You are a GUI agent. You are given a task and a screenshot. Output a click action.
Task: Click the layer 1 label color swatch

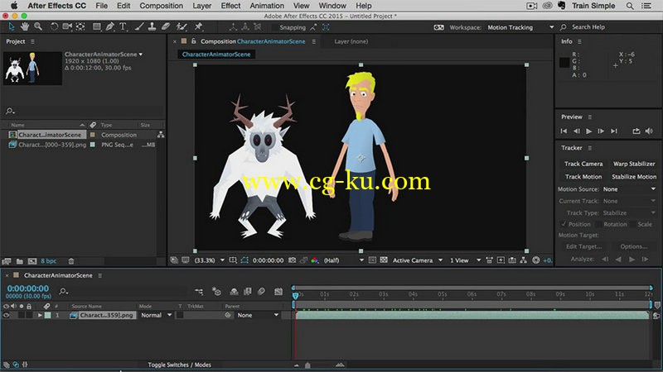pyautogui.click(x=48, y=315)
